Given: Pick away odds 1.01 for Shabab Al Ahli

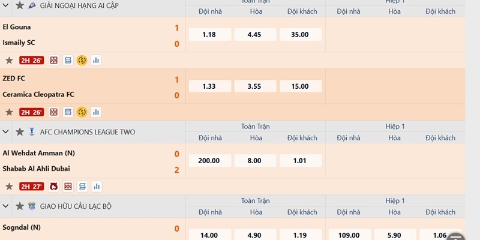Looking at the screenshot, I should click(301, 161).
